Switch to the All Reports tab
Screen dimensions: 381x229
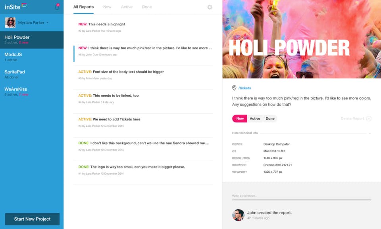83,7
